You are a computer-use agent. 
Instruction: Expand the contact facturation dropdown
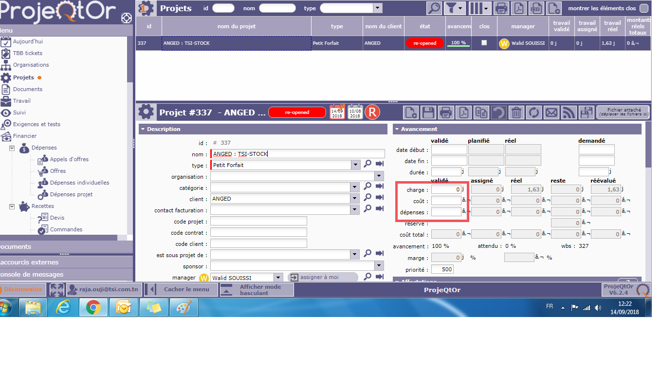[x=356, y=210]
